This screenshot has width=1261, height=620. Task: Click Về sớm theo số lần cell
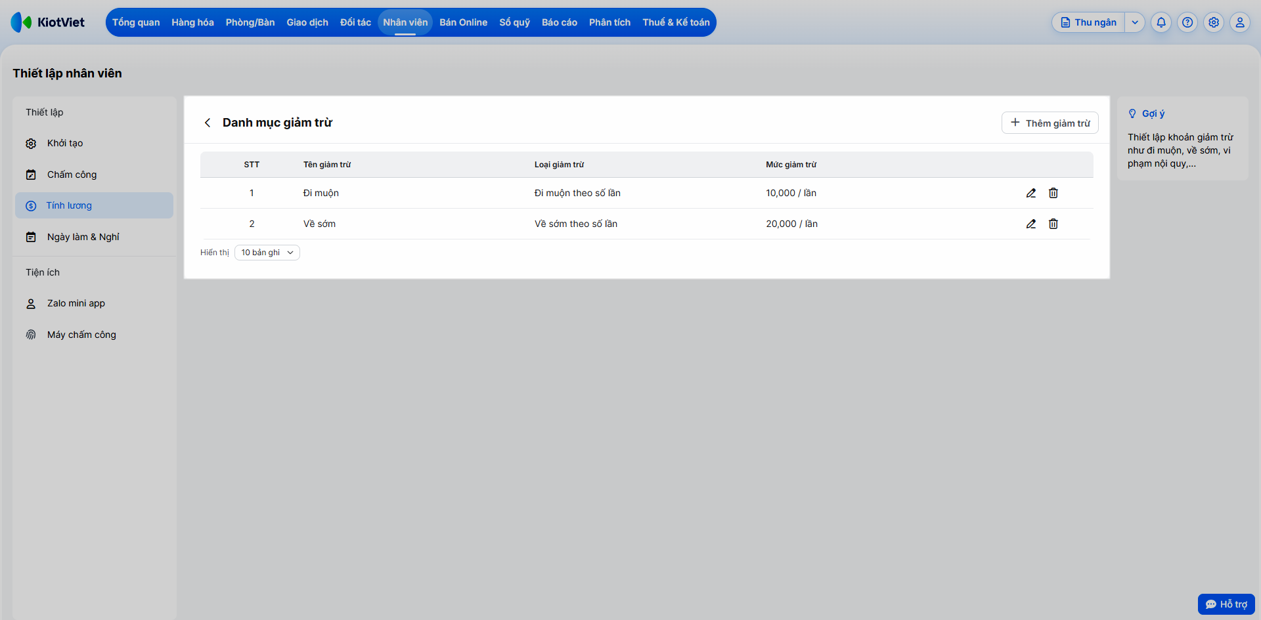pyautogui.click(x=576, y=224)
